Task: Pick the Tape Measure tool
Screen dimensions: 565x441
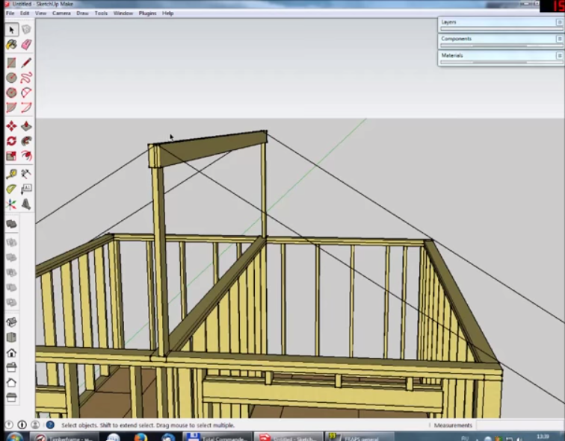Action: pyautogui.click(x=11, y=174)
